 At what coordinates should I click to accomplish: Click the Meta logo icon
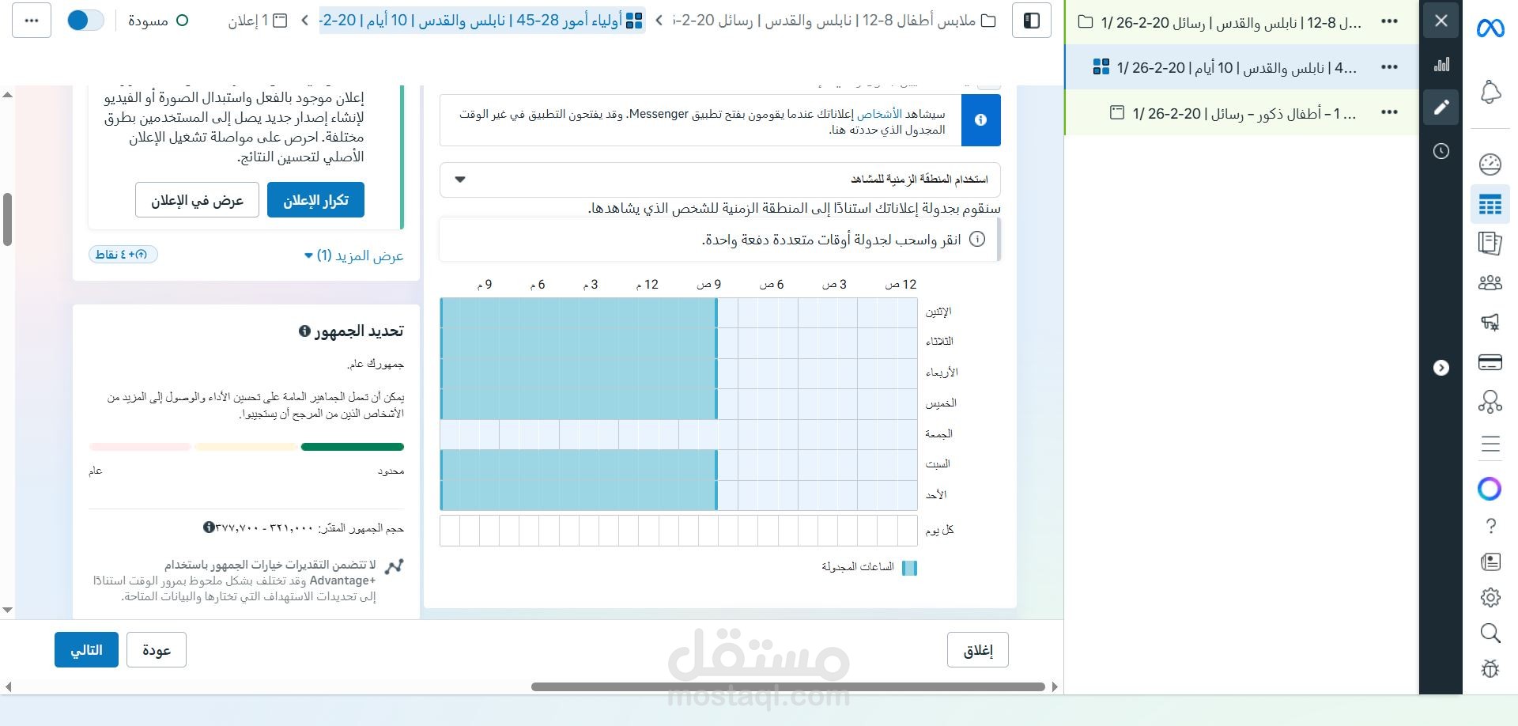1490,29
